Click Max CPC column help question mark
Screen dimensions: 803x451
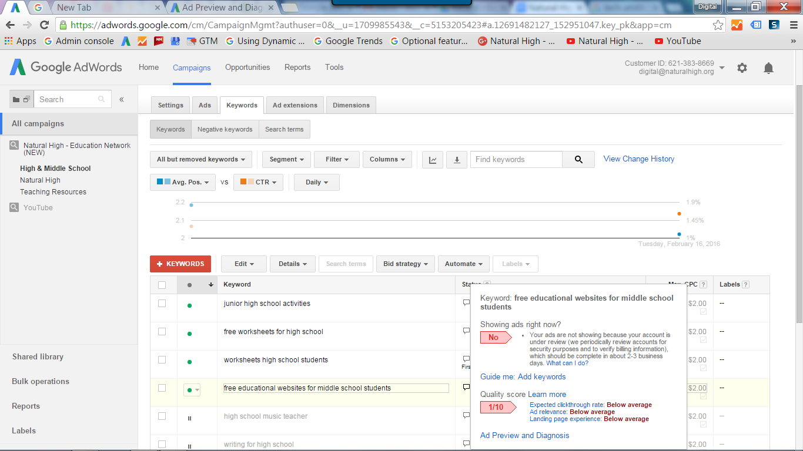[703, 284]
